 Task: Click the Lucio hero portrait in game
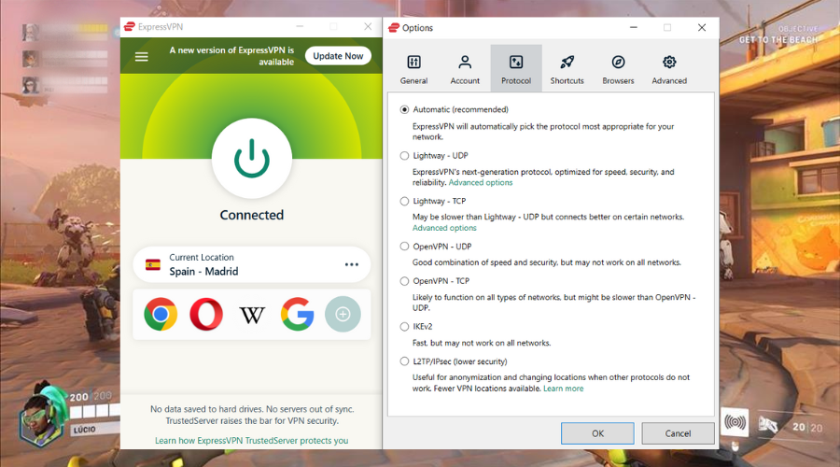click(41, 417)
